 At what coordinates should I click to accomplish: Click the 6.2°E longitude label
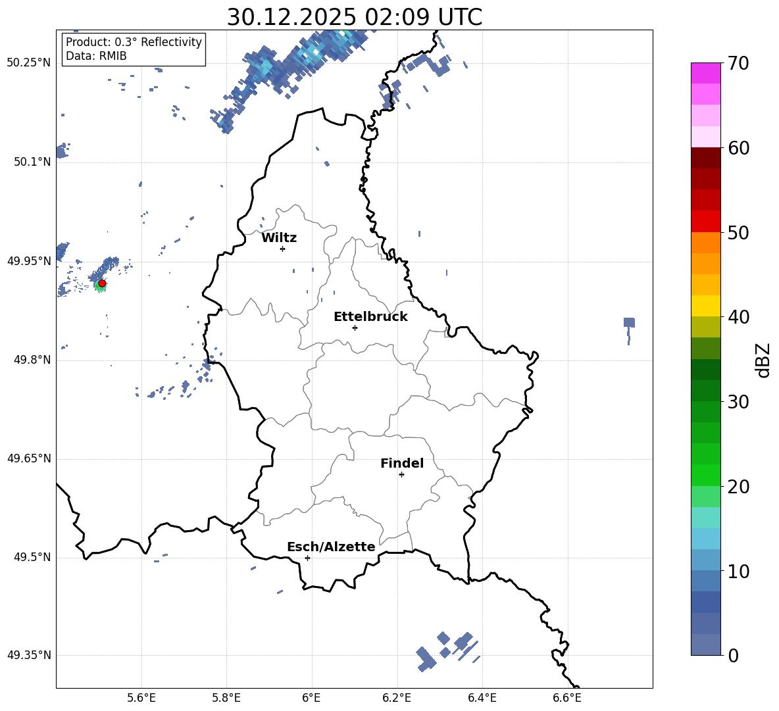[x=397, y=698]
